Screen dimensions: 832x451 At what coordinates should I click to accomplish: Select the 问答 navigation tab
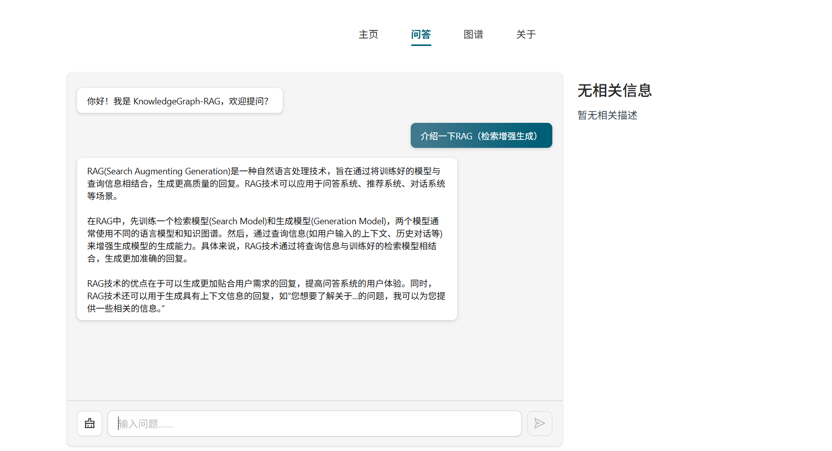pos(421,34)
